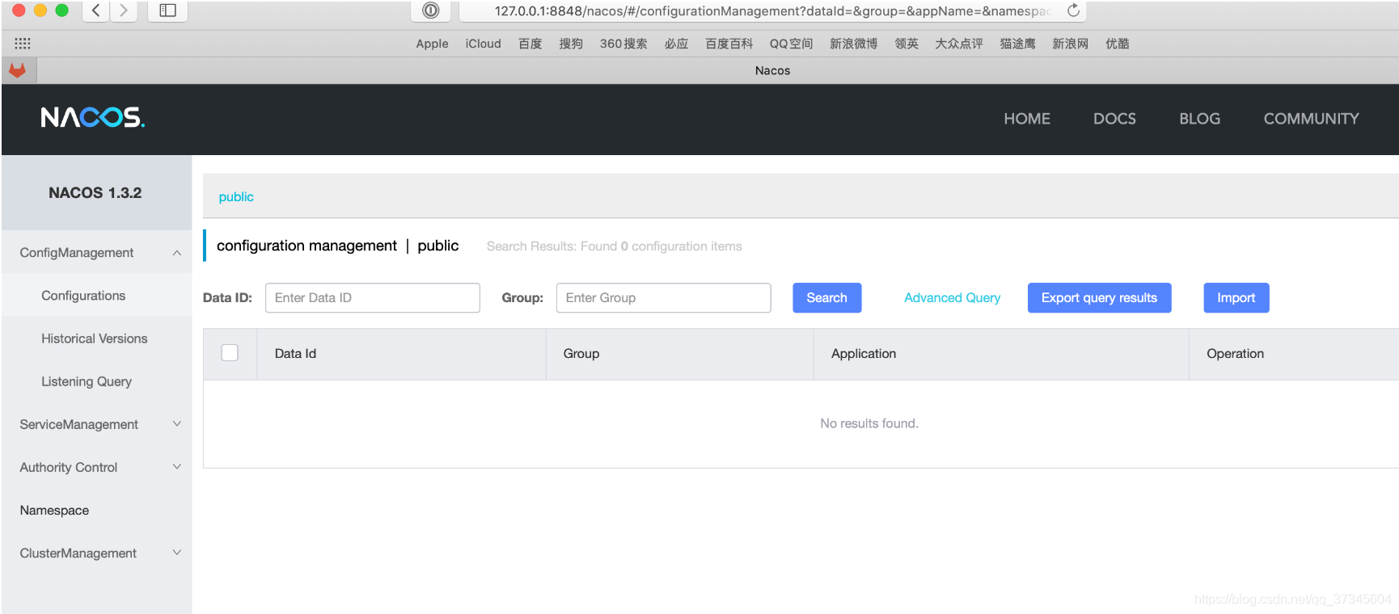Click the Application column header

pyautogui.click(x=864, y=353)
